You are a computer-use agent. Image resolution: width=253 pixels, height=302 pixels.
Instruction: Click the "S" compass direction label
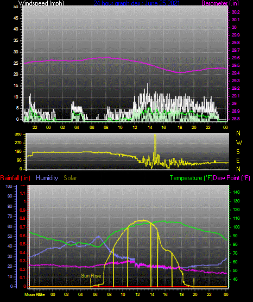pyautogui.click(x=238, y=152)
